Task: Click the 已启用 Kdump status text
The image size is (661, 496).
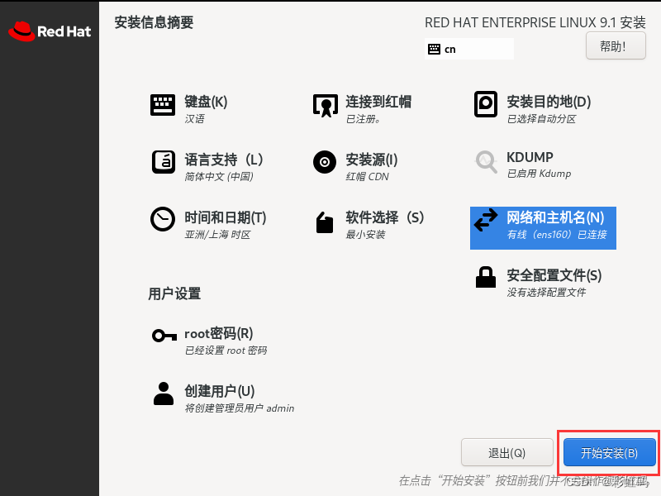Action: click(539, 174)
